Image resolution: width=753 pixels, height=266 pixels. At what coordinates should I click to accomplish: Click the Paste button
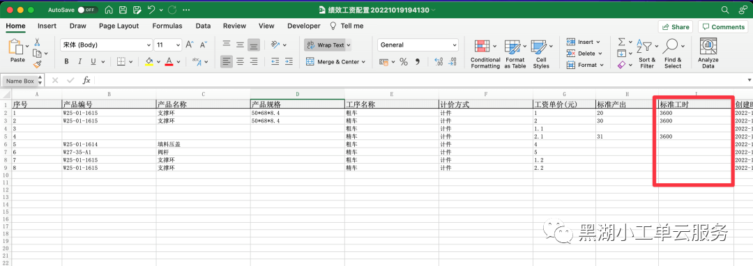coord(17,52)
